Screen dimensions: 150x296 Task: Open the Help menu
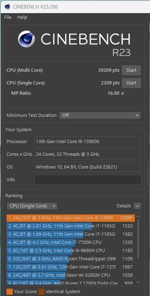tap(22, 17)
